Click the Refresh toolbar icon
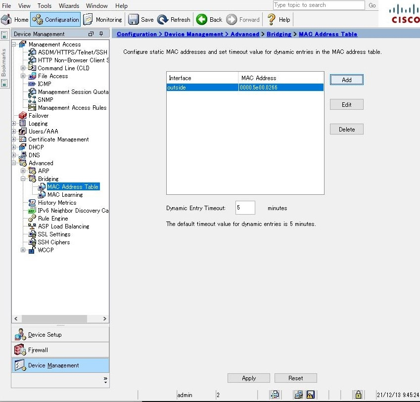 [x=163, y=20]
